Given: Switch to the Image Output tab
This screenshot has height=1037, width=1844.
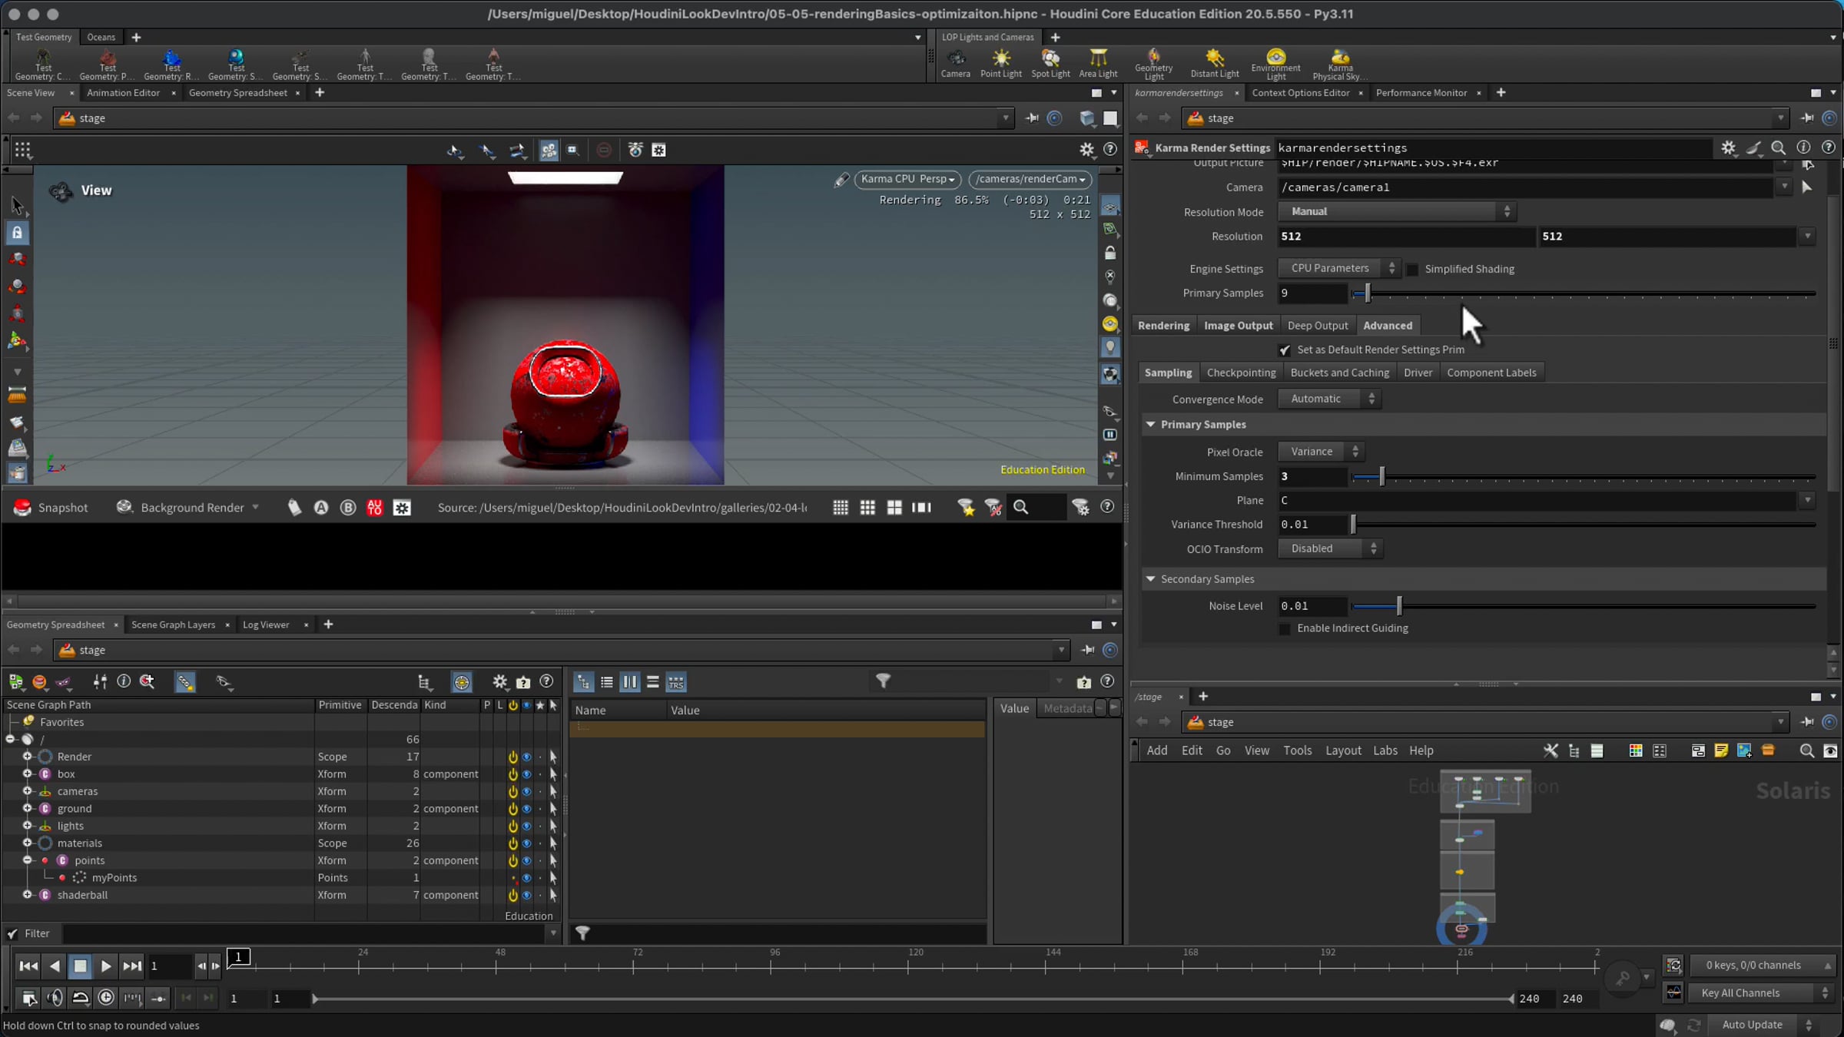Looking at the screenshot, I should (1238, 326).
